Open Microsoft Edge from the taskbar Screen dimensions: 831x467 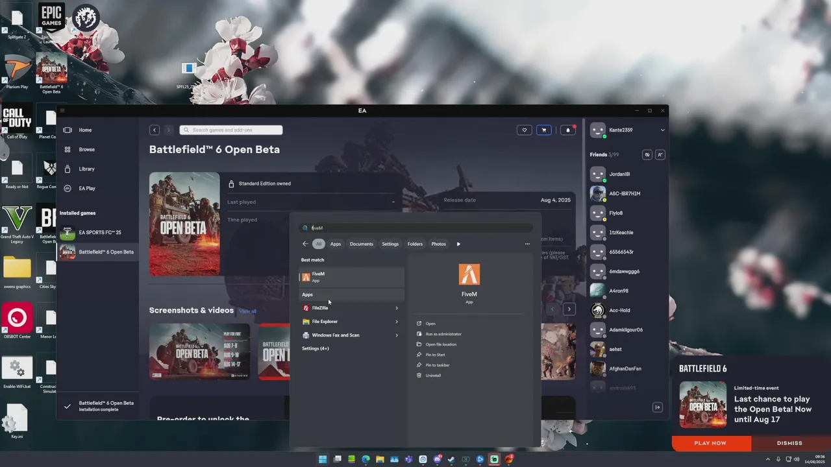tap(366, 459)
